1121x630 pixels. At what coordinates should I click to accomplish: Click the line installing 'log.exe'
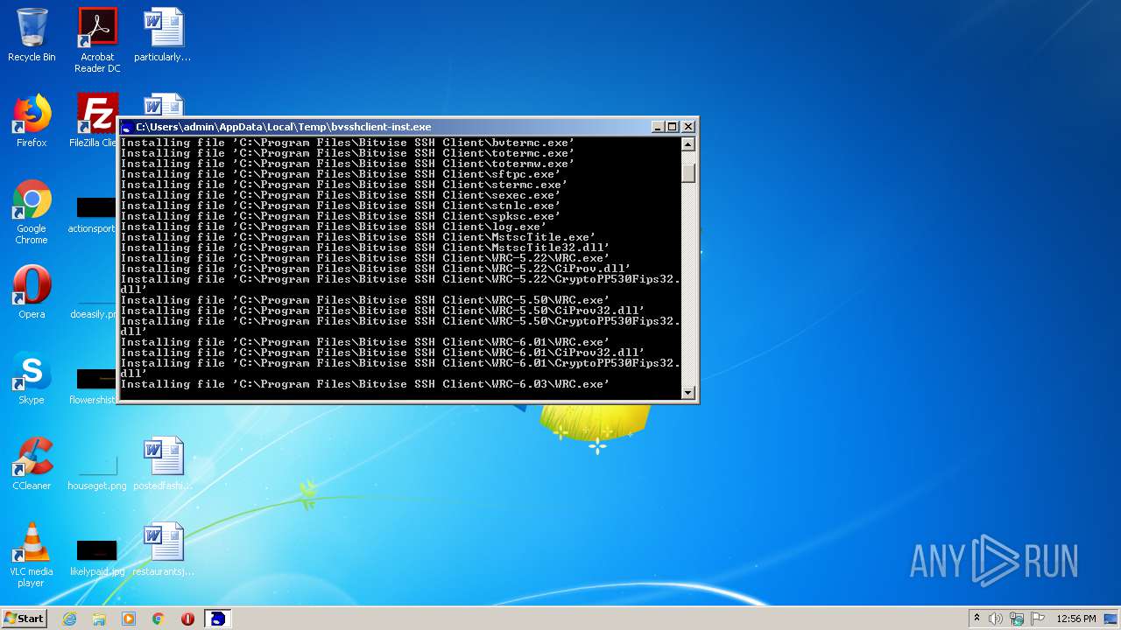point(333,227)
